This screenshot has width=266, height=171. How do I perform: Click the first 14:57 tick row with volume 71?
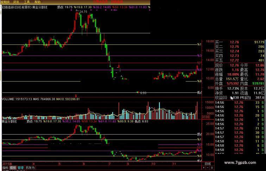[x=240, y=128]
